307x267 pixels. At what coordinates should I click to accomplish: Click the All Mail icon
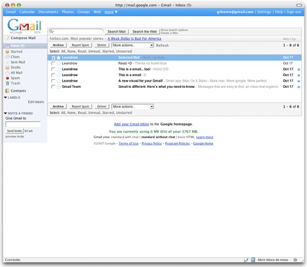[7, 73]
